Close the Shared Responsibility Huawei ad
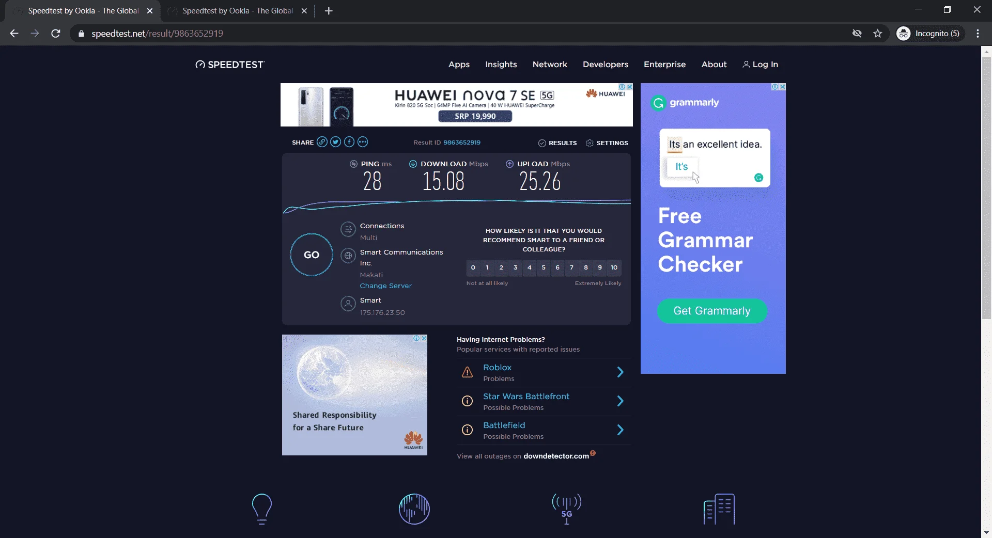Image resolution: width=992 pixels, height=538 pixels. click(x=424, y=338)
